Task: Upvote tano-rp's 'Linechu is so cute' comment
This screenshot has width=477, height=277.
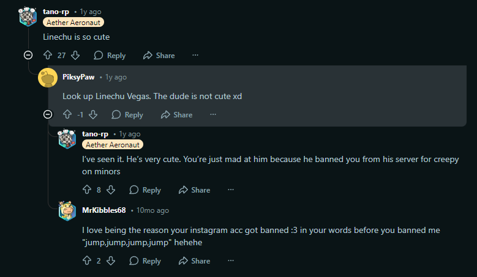Action: coord(48,56)
